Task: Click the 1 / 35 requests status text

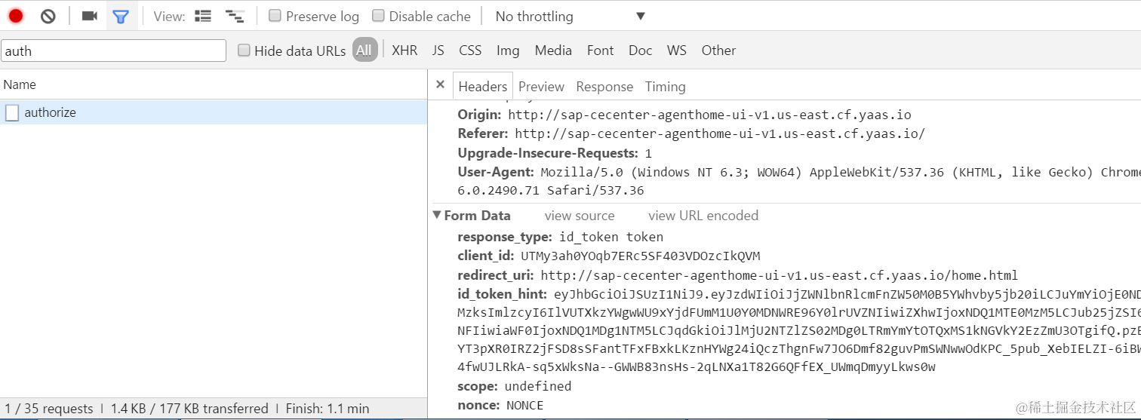Action: 49,409
